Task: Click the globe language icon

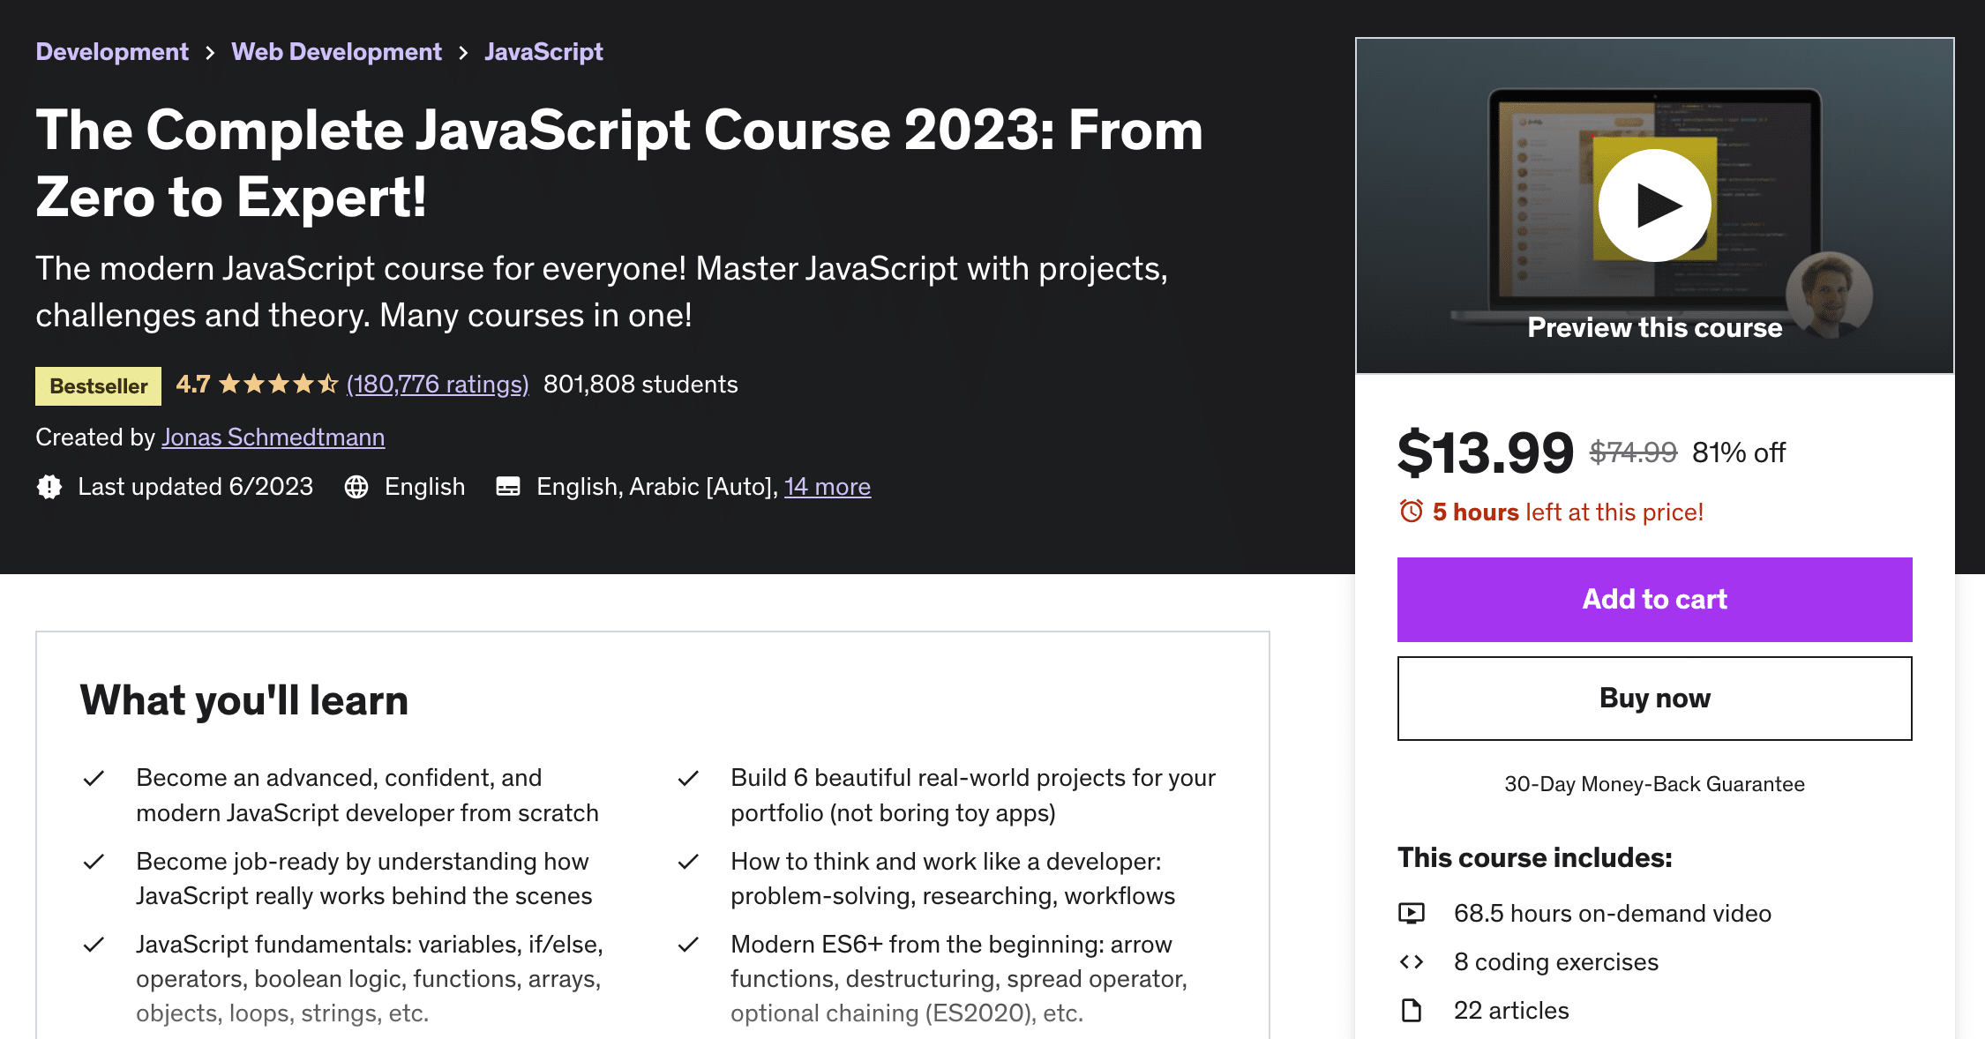Action: 353,485
